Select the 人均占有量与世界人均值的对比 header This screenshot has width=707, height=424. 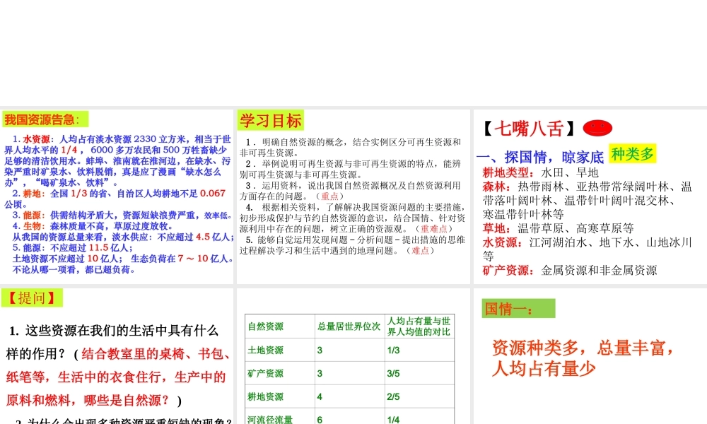[x=419, y=326]
